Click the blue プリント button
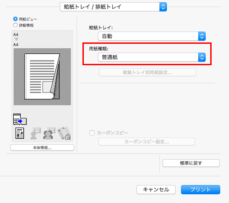This screenshot has height=203, width=229. [201, 190]
